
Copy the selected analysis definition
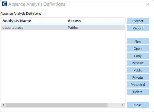[138, 56]
